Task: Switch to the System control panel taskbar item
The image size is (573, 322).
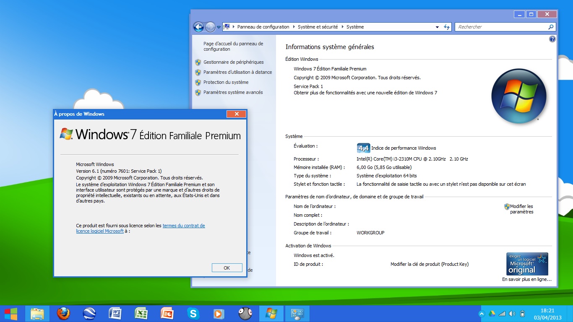Action: point(297,313)
